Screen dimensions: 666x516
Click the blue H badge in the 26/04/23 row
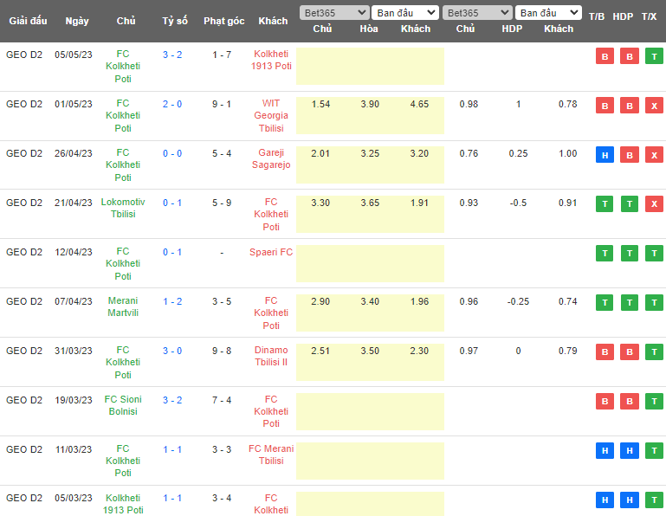point(605,156)
